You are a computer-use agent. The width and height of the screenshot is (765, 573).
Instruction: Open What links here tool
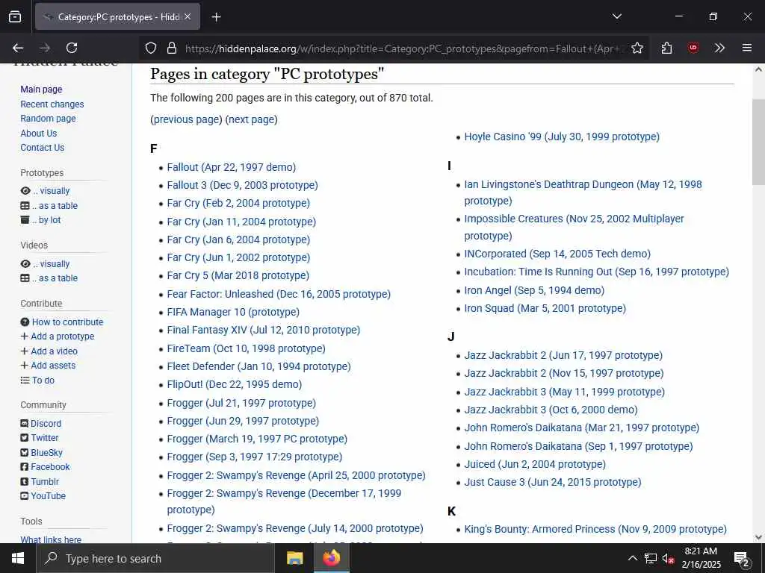click(x=51, y=539)
